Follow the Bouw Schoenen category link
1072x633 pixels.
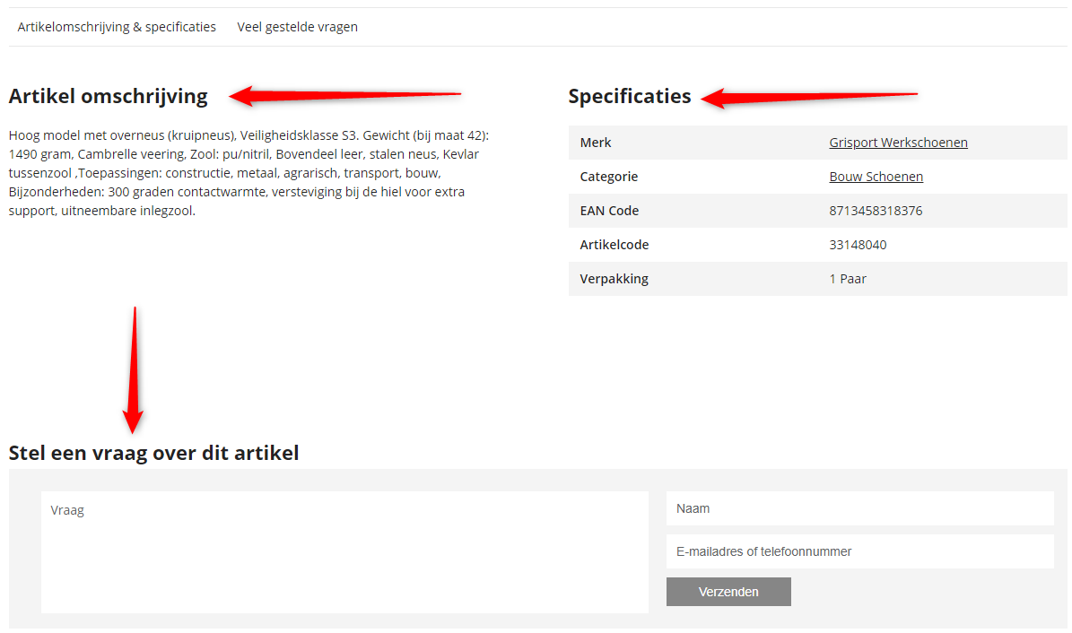[x=876, y=177]
